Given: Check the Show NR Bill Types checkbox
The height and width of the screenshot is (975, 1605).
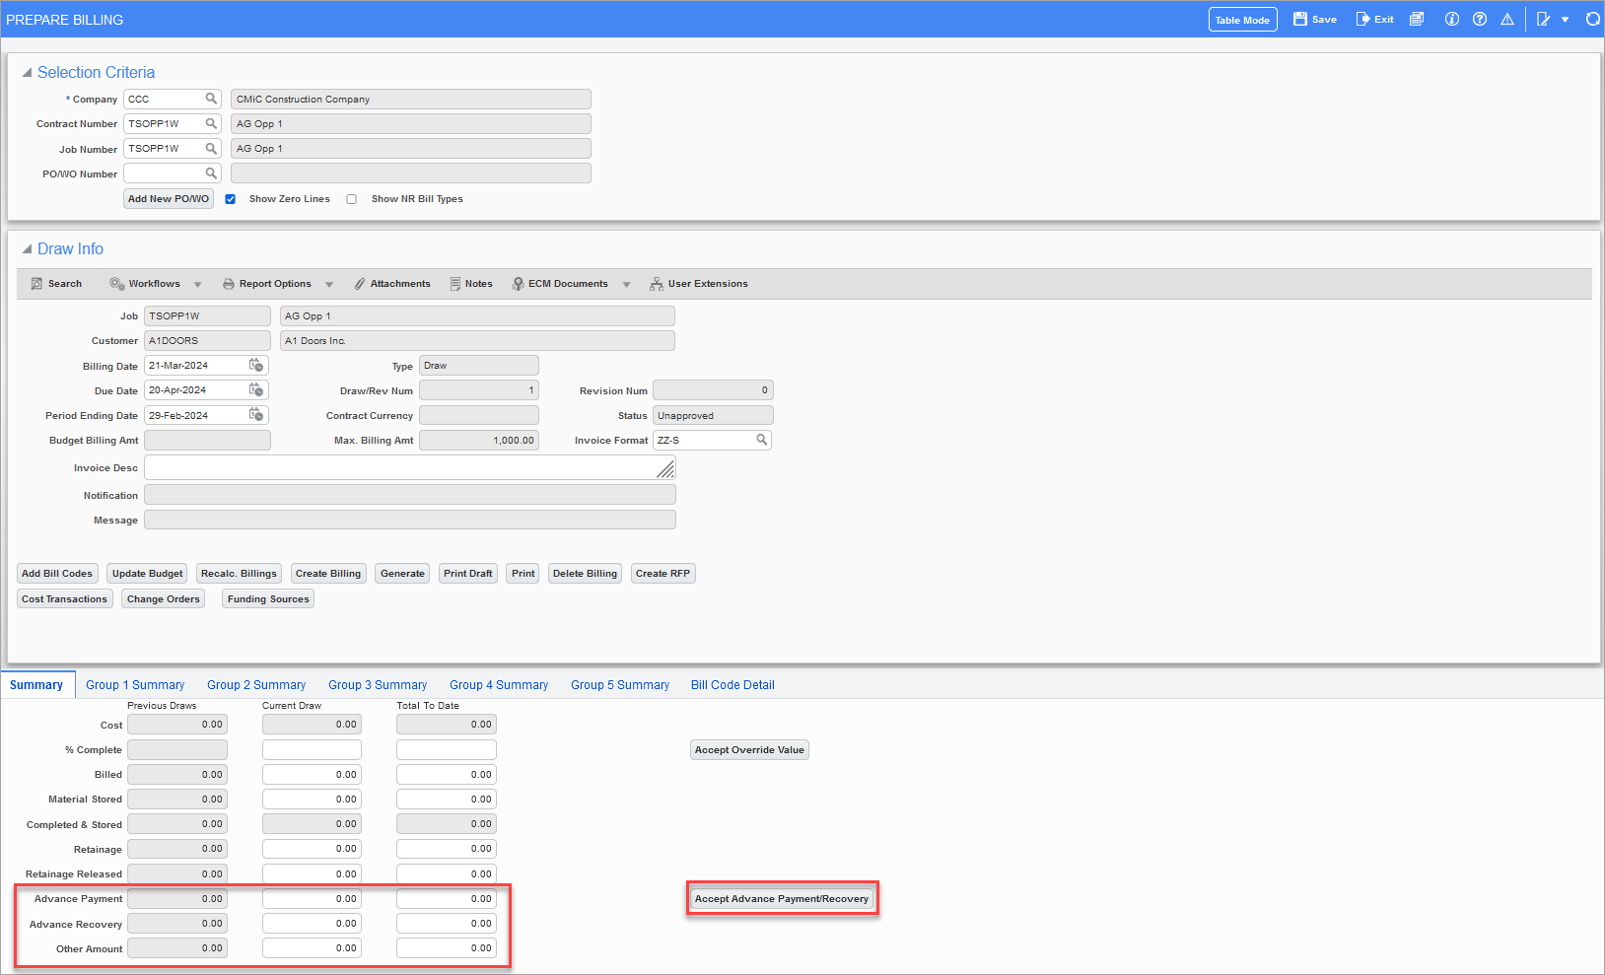Looking at the screenshot, I should [351, 199].
